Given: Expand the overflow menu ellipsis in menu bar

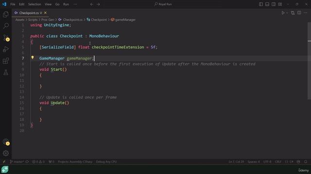Looking at the screenshot, I should tap(75, 4).
